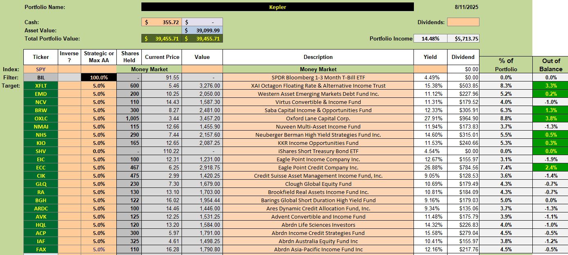Select the FAX ticker cell
This screenshot has height=255, width=568.
tap(41, 249)
